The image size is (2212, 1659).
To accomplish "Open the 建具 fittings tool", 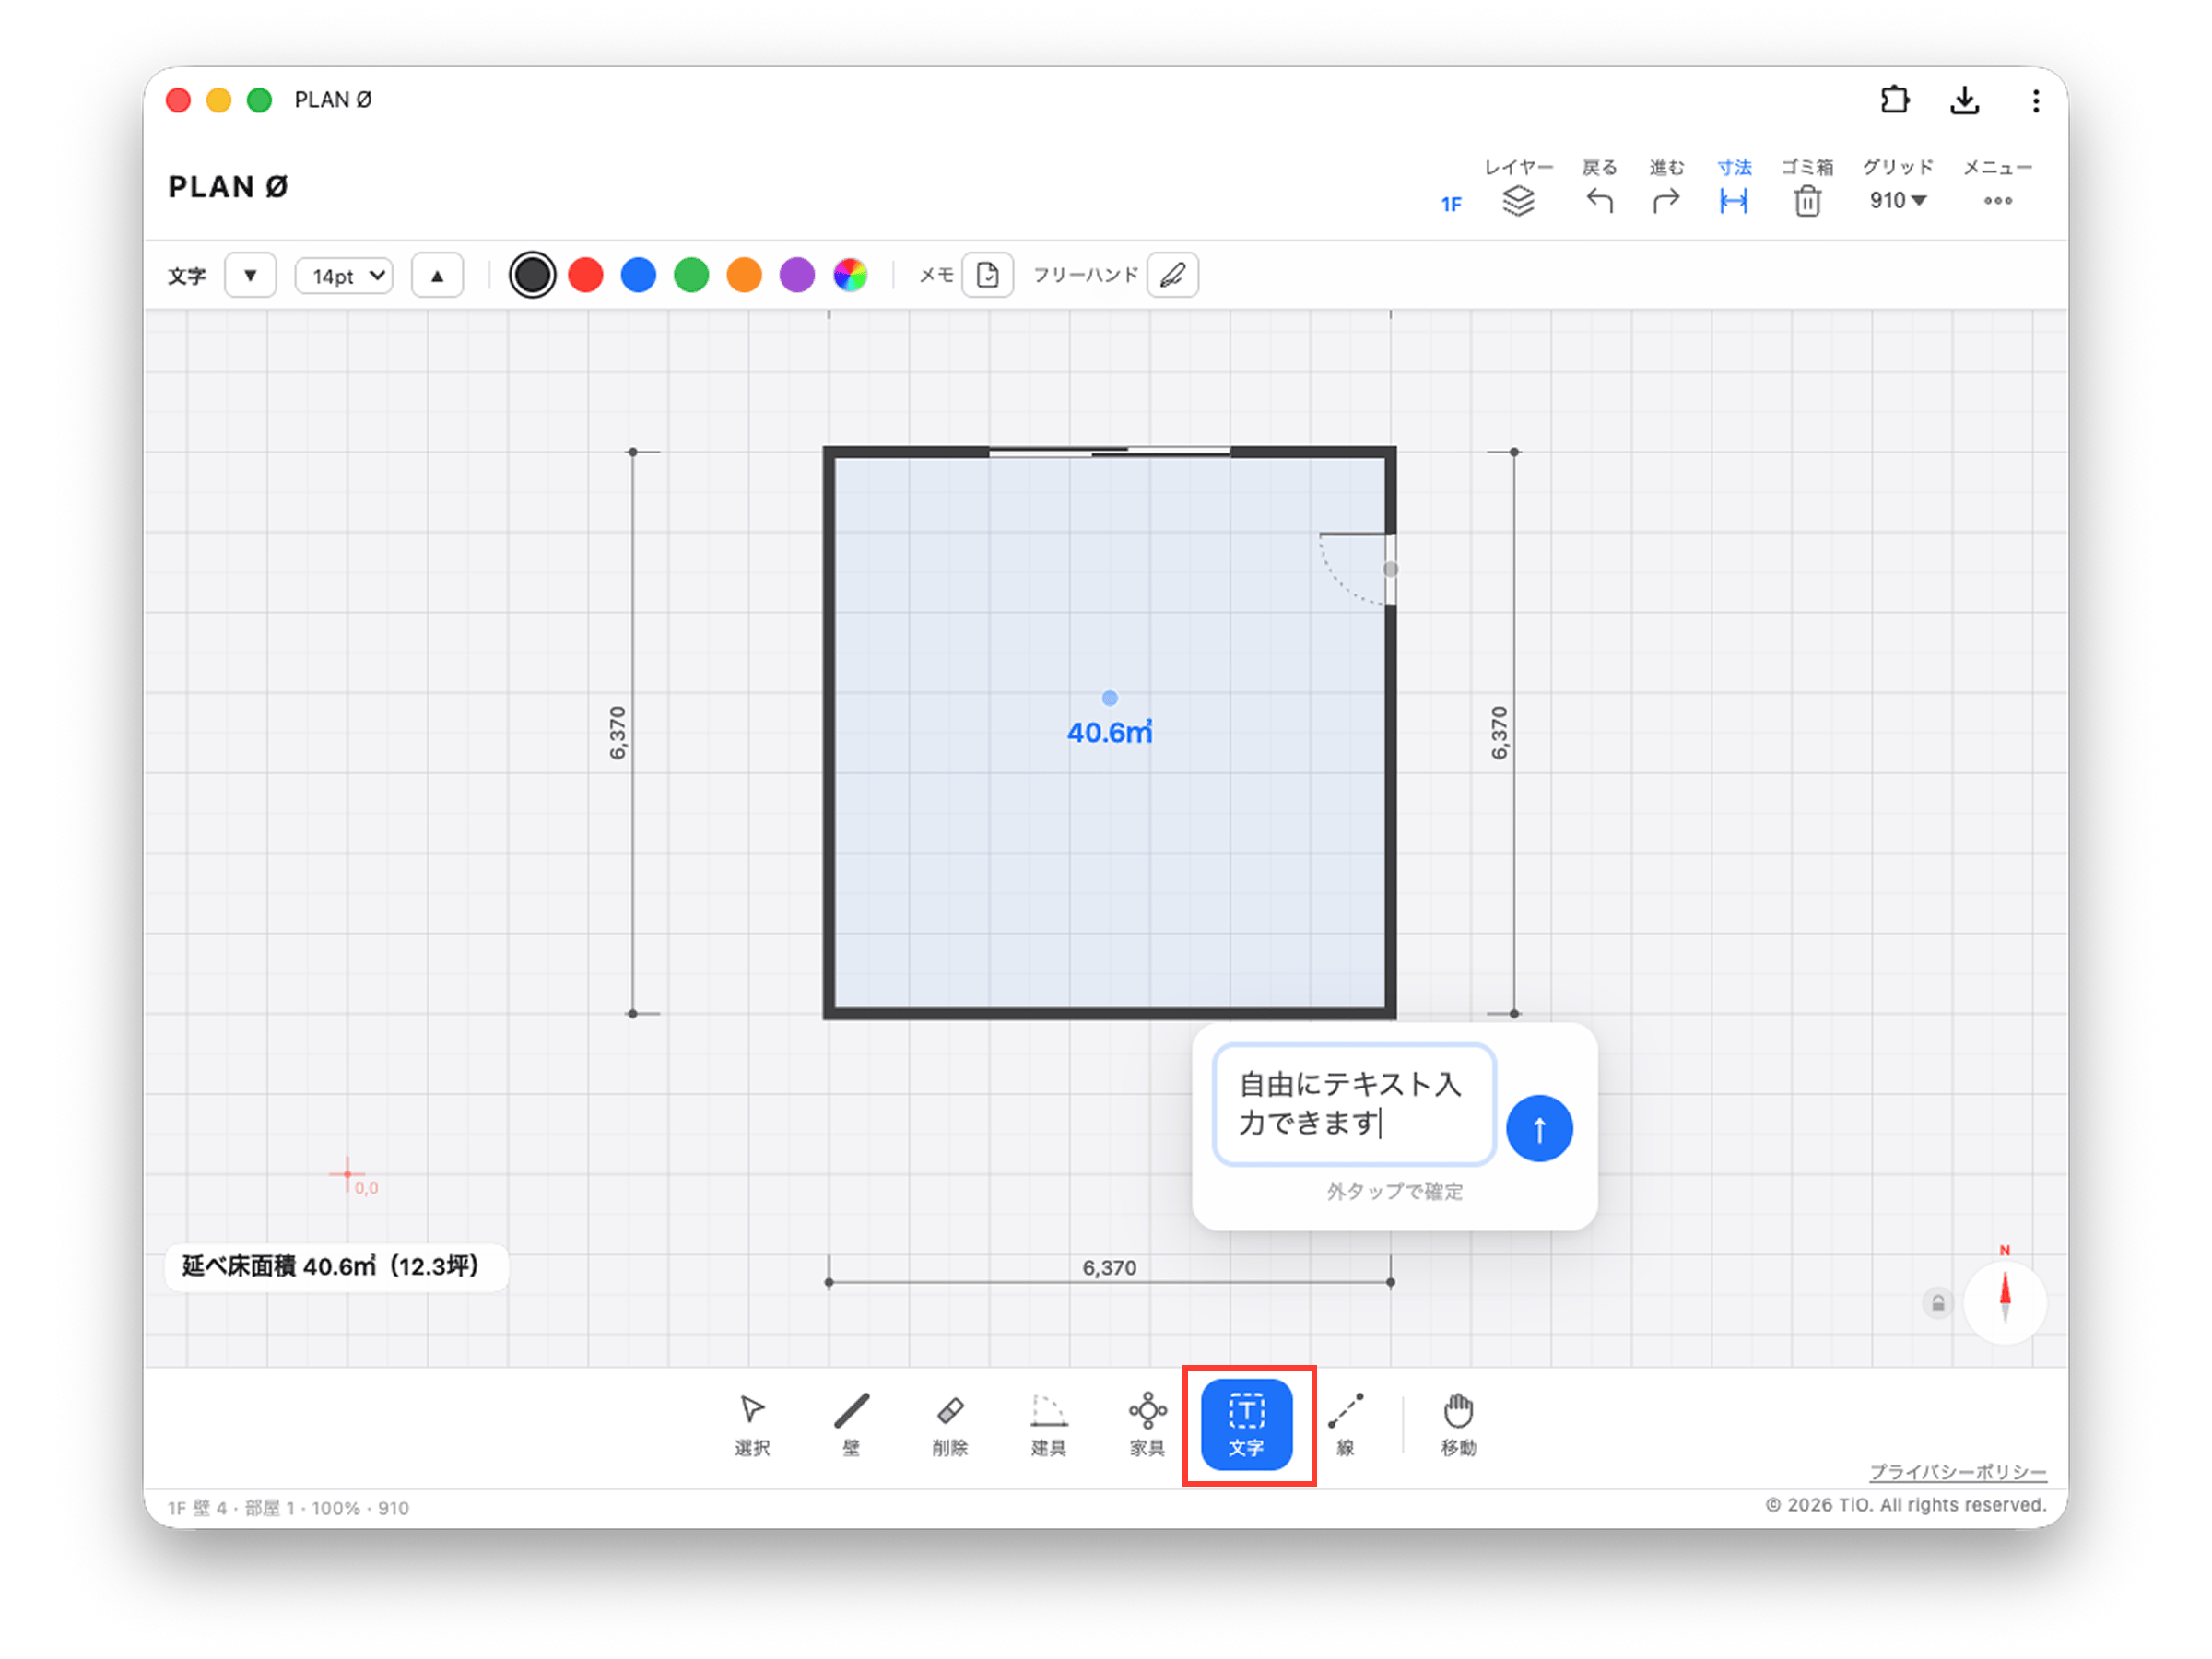I will (1048, 1424).
